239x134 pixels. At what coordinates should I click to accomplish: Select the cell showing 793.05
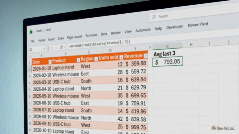[167, 62]
